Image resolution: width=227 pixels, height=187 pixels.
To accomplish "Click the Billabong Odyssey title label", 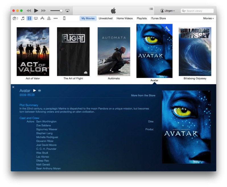I will (x=195, y=78).
